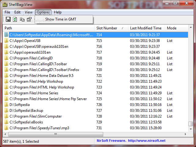Select the C:\Apps\OperaUSB\operausb1101en row
This screenshot has width=196, height=147.
pyautogui.click(x=96, y=47)
